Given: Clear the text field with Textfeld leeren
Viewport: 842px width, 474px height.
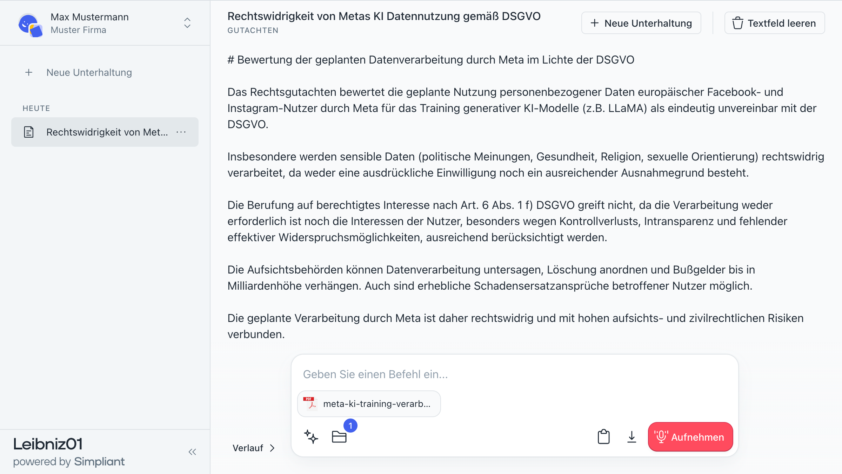Looking at the screenshot, I should point(774,23).
